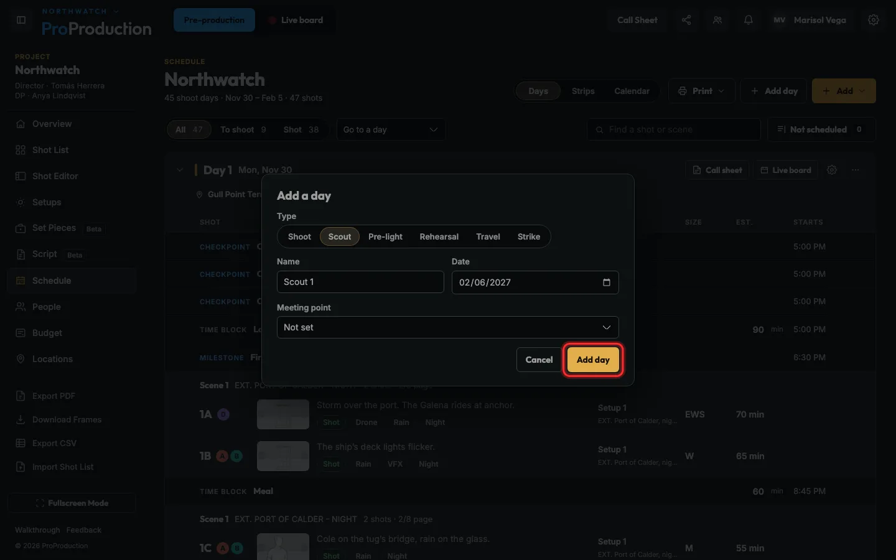Open the notifications bell
896x560 pixels.
coord(749,20)
